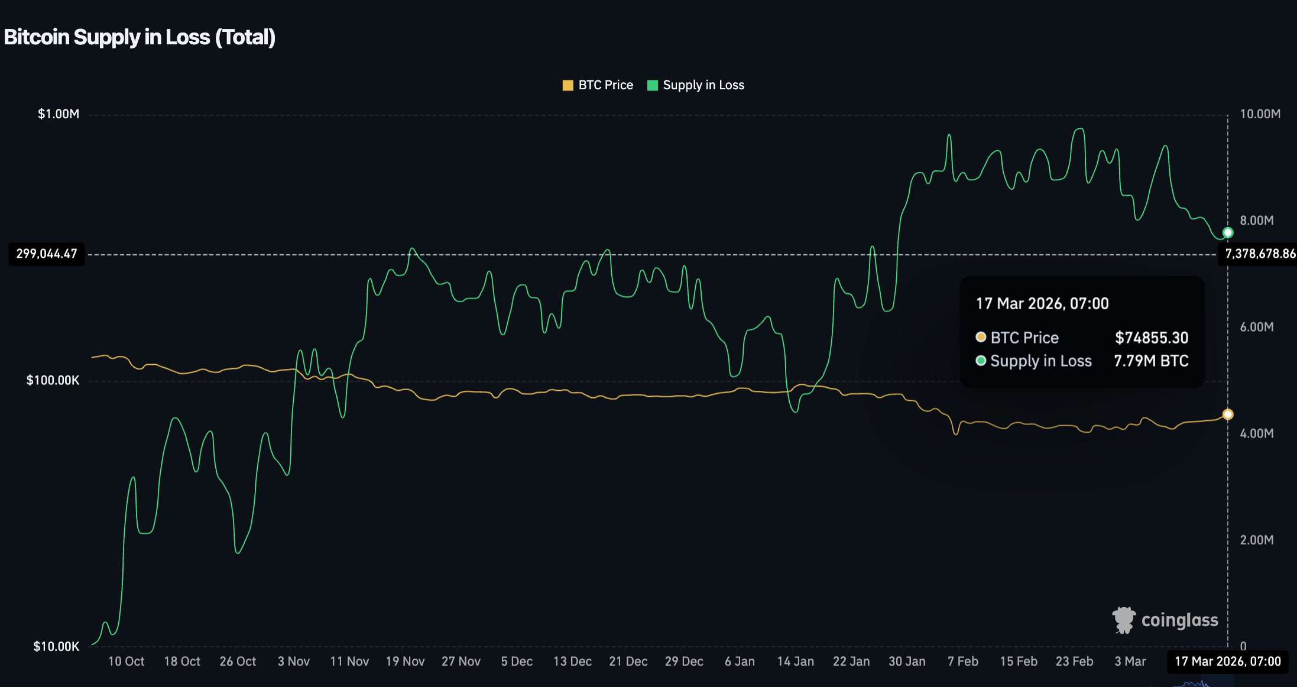Click the yellow BTC Price legend swatch
1297x687 pixels.
tap(568, 85)
